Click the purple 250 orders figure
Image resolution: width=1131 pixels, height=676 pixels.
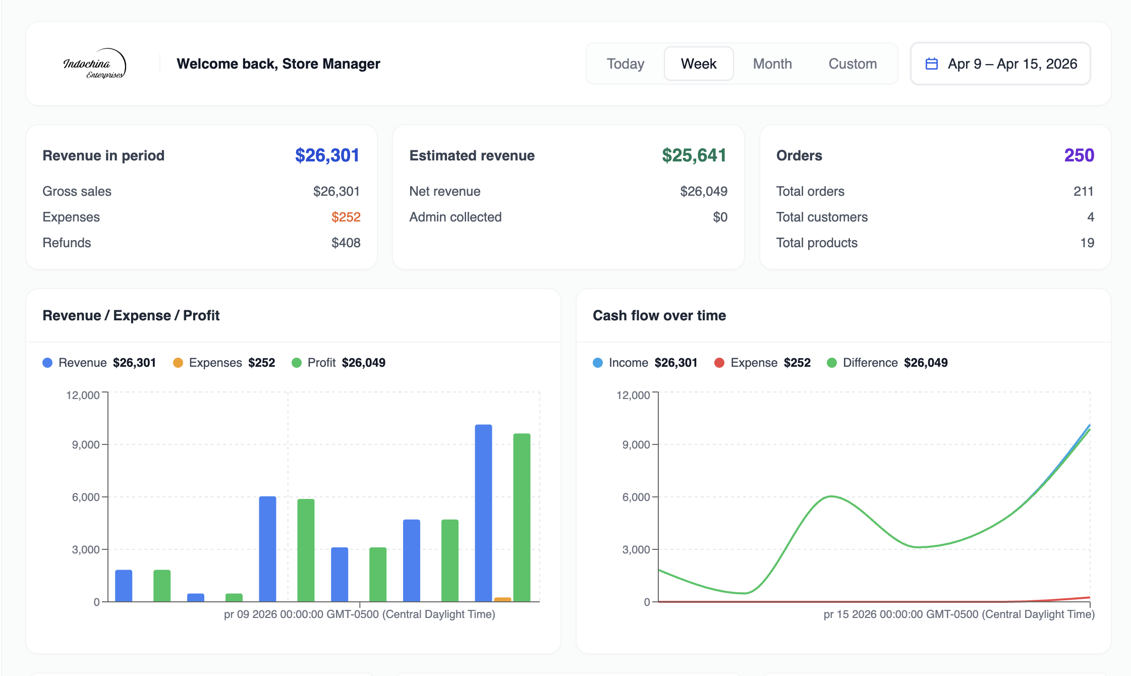click(x=1079, y=155)
